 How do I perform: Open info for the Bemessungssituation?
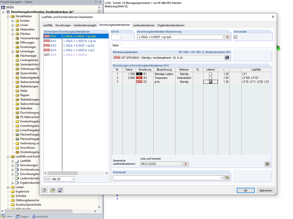(227, 58)
